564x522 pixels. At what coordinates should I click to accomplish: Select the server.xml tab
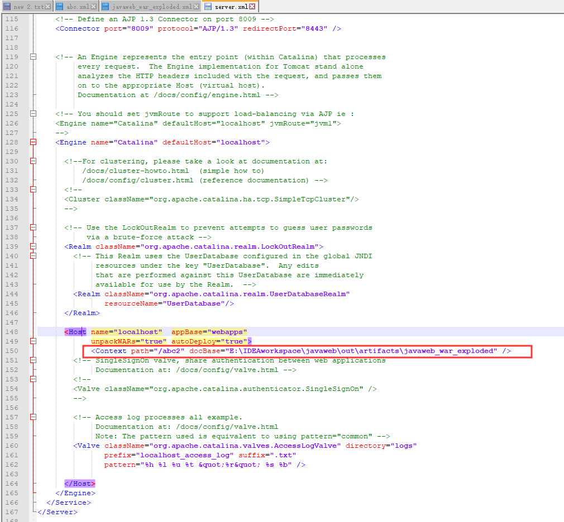tap(230, 7)
